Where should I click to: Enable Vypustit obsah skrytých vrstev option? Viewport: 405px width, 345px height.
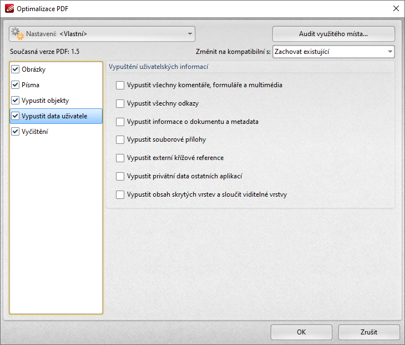click(x=120, y=194)
